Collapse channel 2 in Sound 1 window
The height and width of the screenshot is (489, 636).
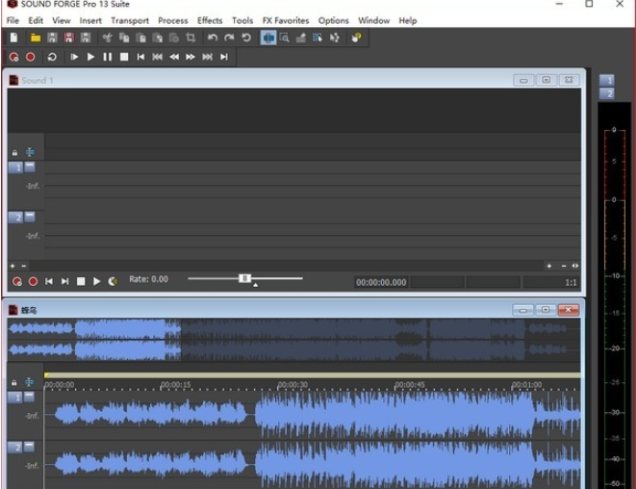30,217
